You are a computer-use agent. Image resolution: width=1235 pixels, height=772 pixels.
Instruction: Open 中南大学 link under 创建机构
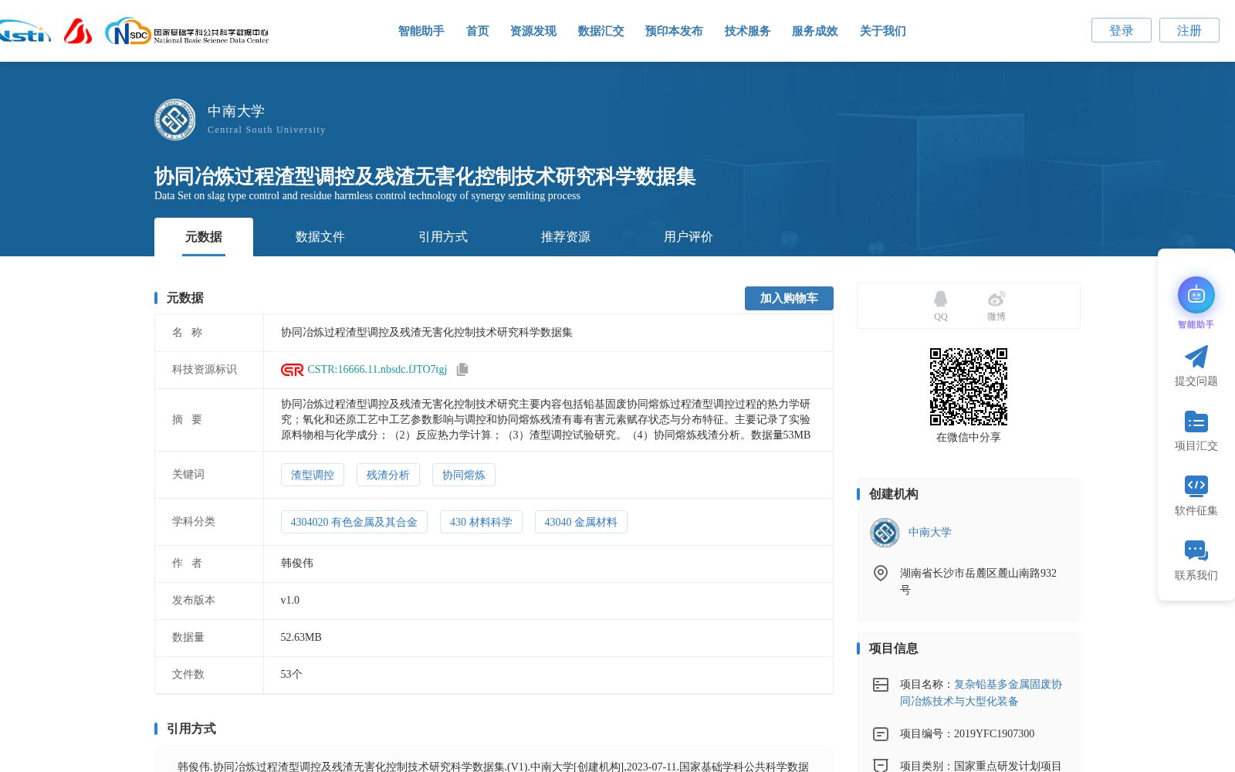point(930,532)
